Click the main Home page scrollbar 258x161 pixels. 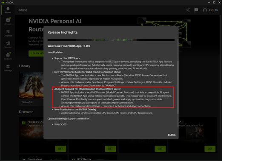pos(220,74)
